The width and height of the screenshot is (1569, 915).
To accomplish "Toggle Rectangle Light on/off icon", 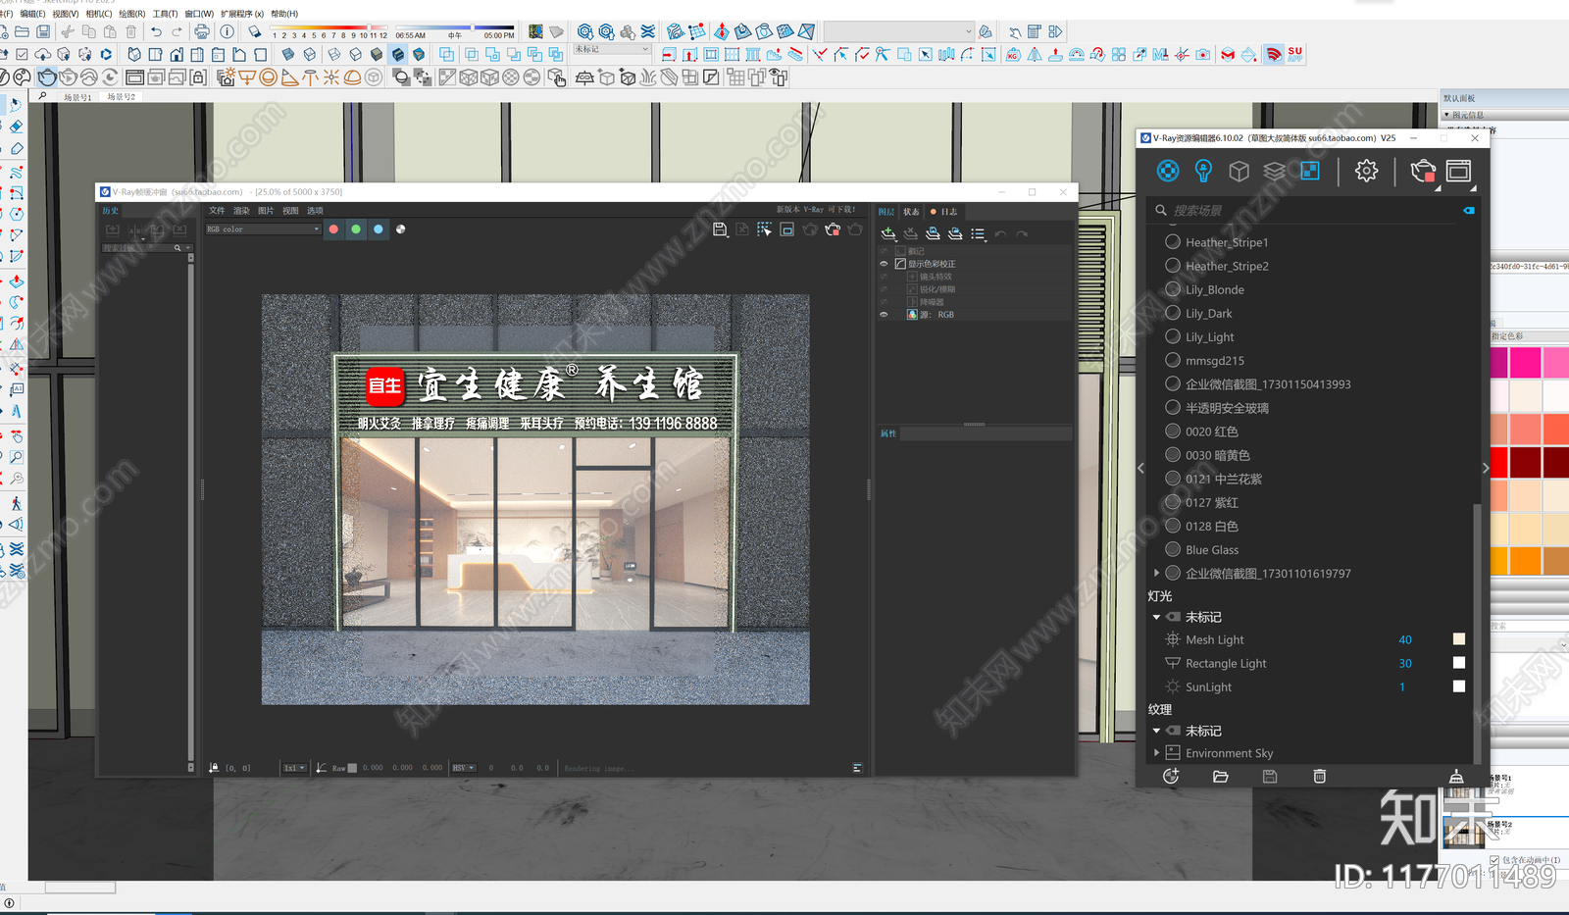I will 1173,663.
